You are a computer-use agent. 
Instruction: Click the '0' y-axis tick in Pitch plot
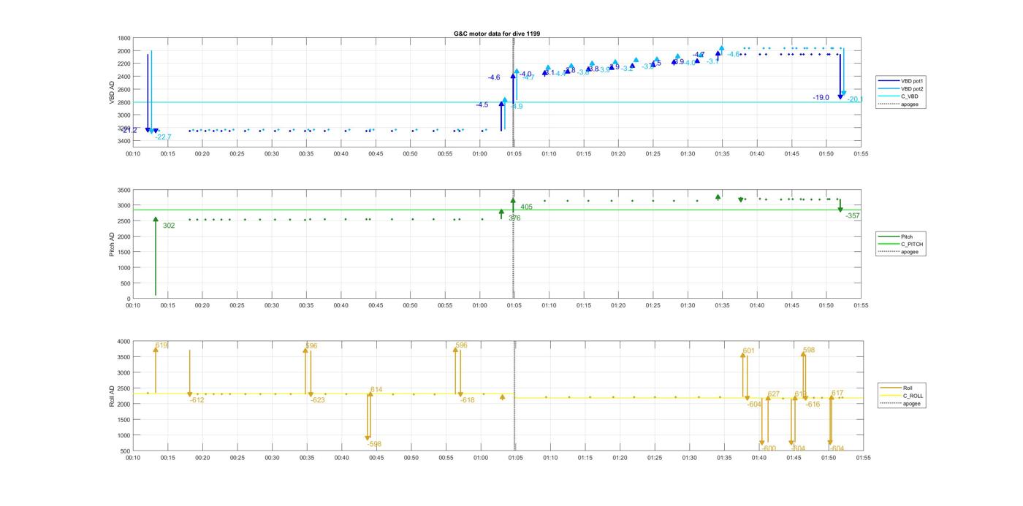pyautogui.click(x=129, y=299)
